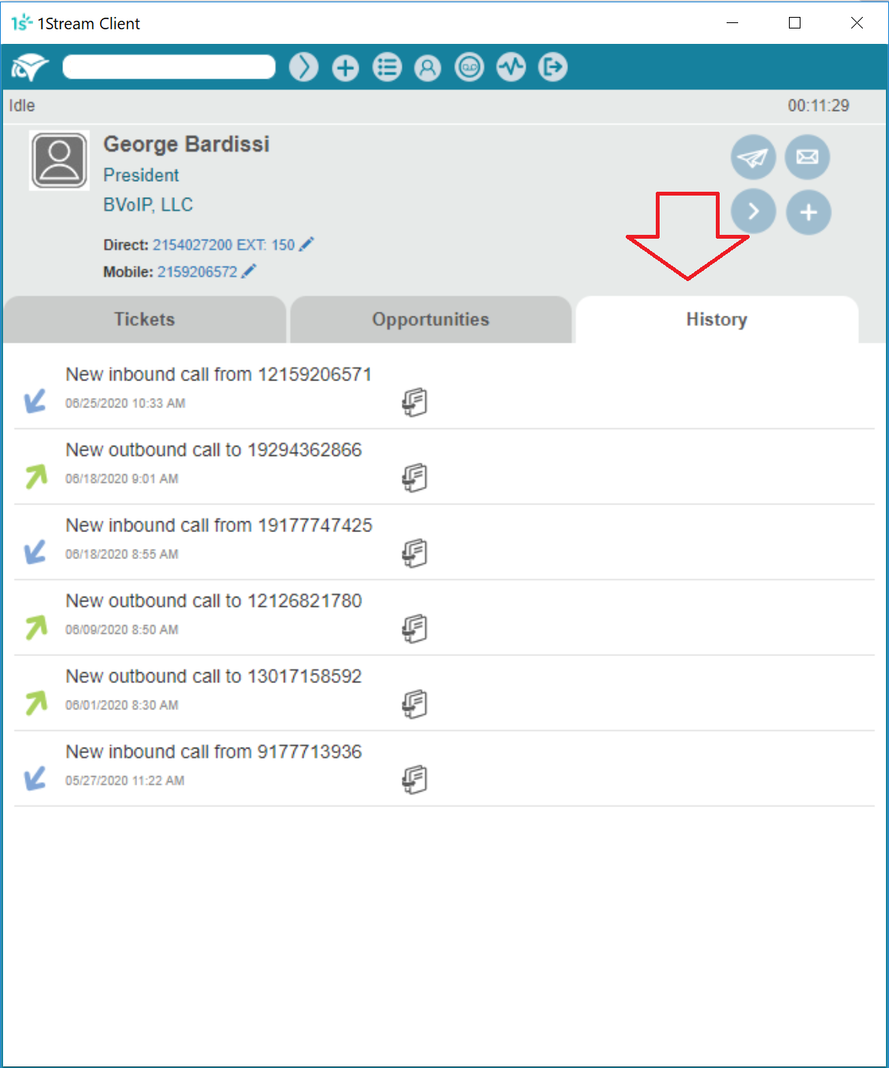Click the BVoIP, LLC company link
This screenshot has height=1068, width=889.
149,205
